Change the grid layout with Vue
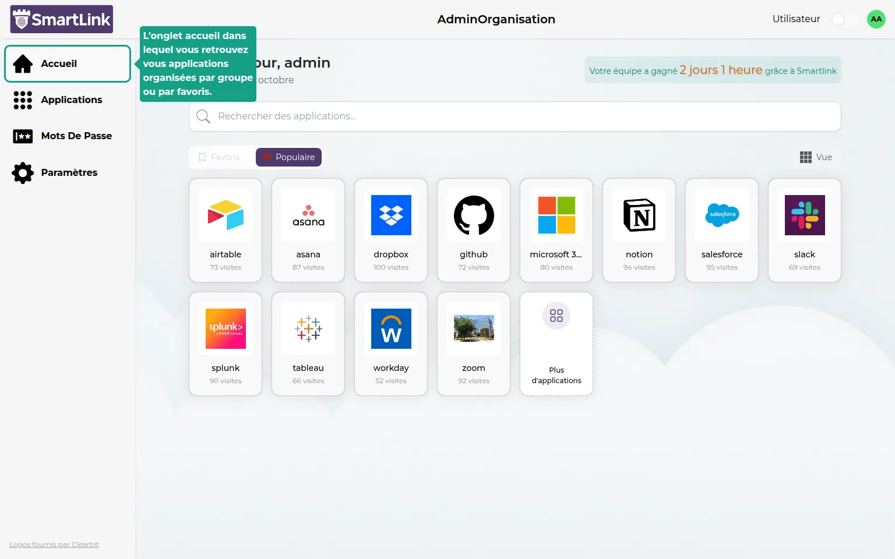Viewport: 895px width, 559px height. [x=816, y=157]
